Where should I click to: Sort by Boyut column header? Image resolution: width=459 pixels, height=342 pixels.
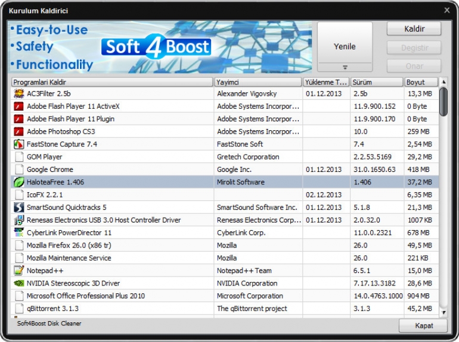point(421,82)
